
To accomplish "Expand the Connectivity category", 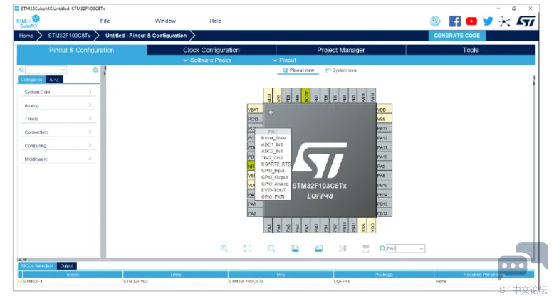I will click(57, 132).
